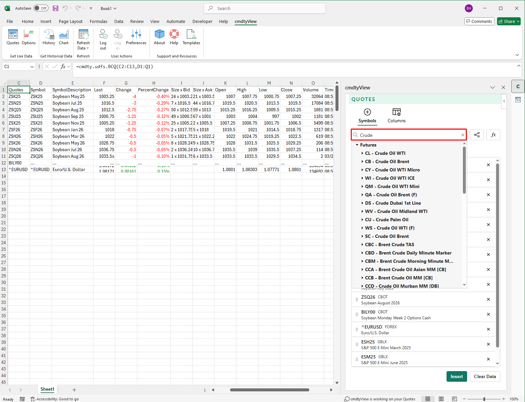This screenshot has width=525, height=402.
Task: Open the Data ribbon tab
Action: pyautogui.click(x=119, y=21)
